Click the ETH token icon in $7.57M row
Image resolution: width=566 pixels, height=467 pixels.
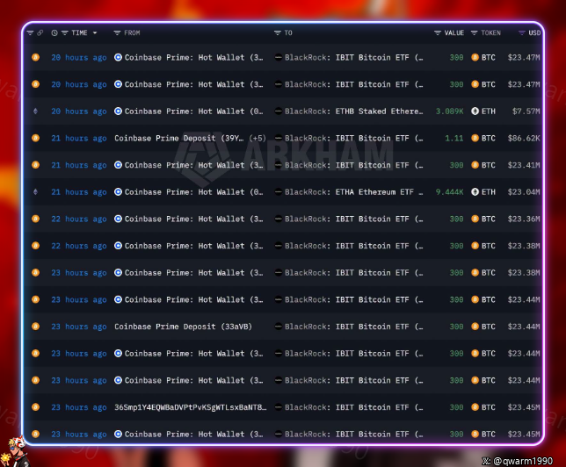click(x=475, y=111)
